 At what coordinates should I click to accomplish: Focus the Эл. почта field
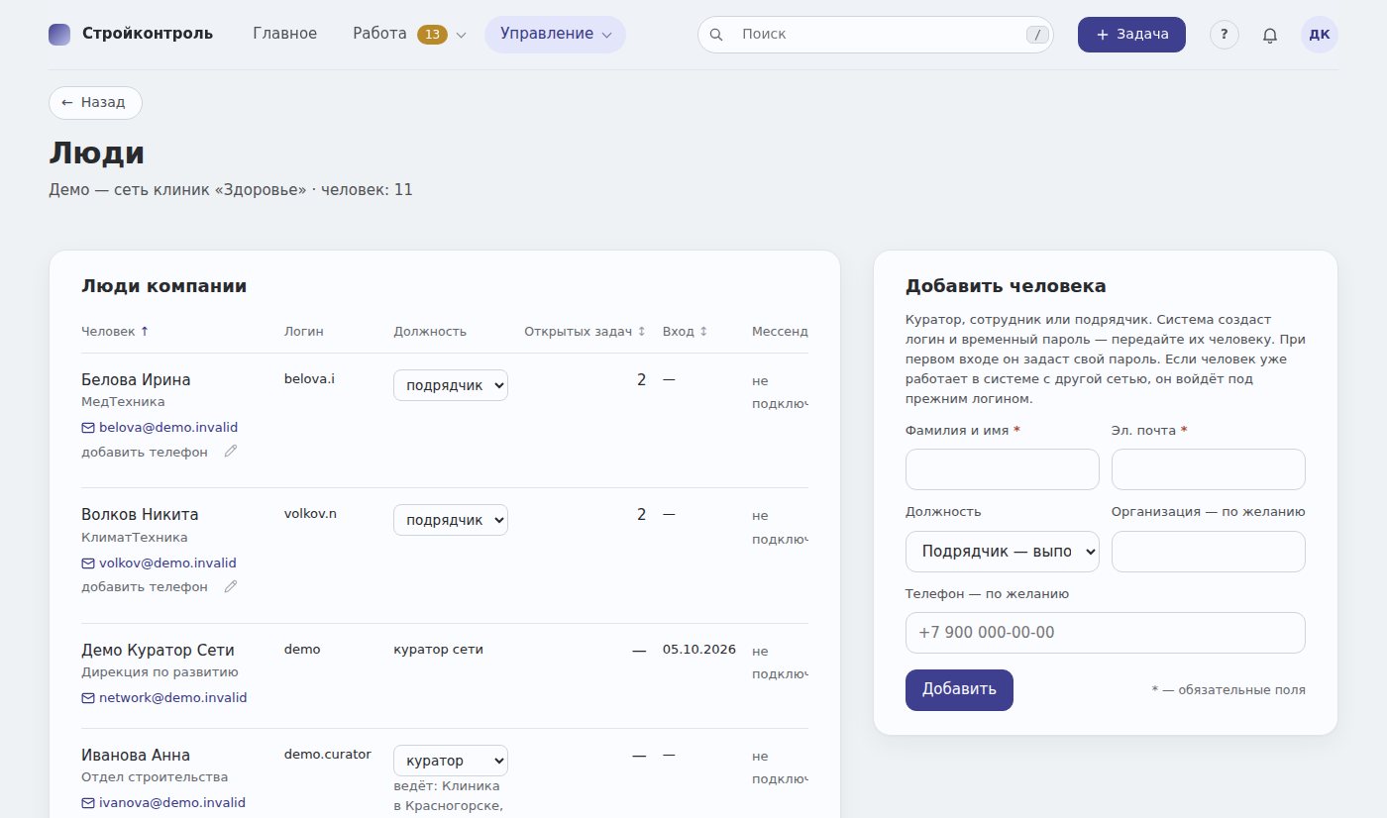click(x=1209, y=469)
